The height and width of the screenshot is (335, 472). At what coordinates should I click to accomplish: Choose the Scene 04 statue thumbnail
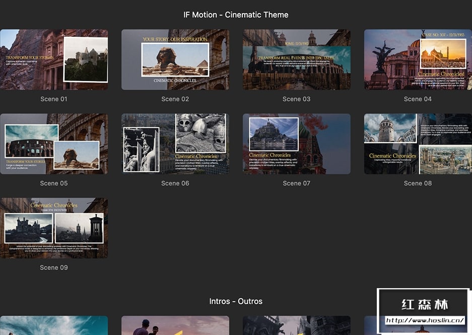coord(418,59)
